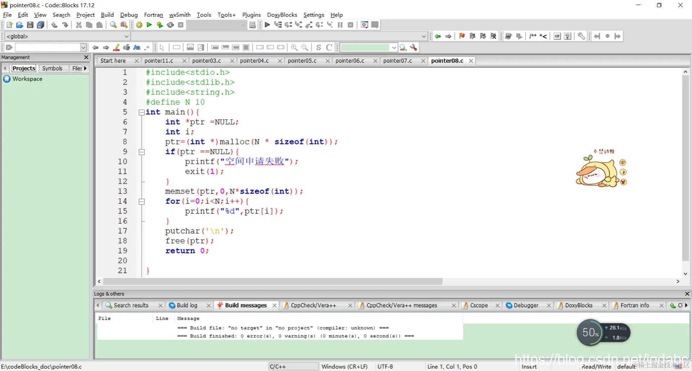Open the search history dropdown arrow
692x371 pixels.
coord(83,47)
